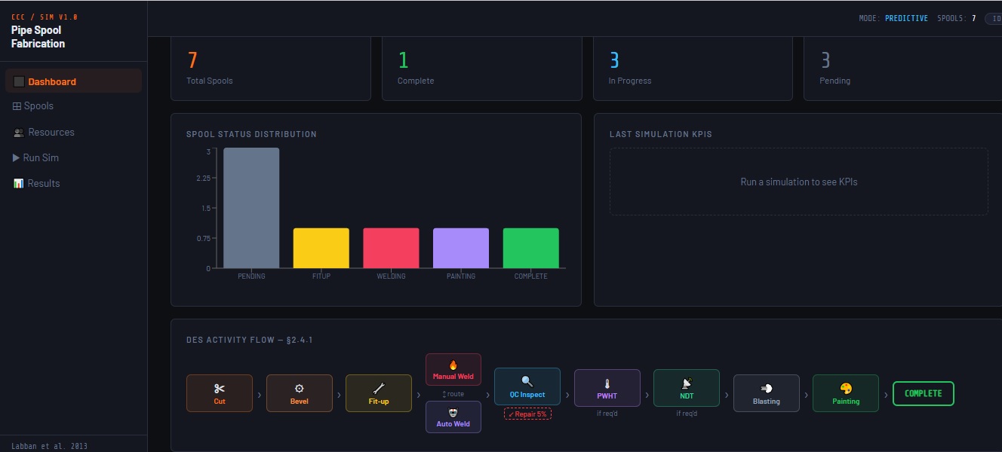
Task: Click the thermometer icon on PWHT step
Action: coord(607,383)
